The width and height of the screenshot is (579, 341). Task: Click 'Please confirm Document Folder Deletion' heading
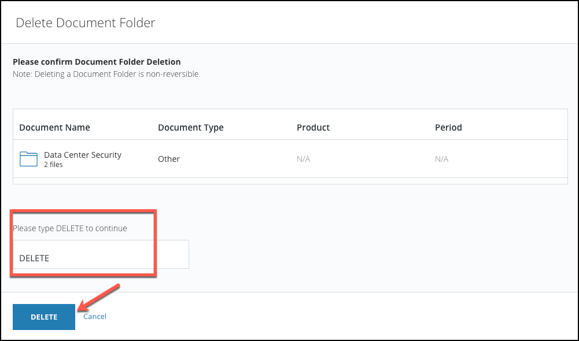(97, 62)
